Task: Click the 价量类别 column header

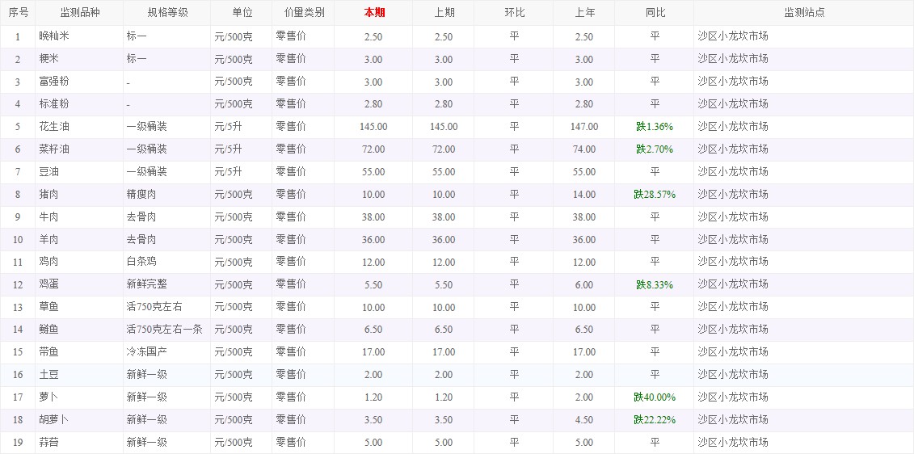Action: pos(303,13)
